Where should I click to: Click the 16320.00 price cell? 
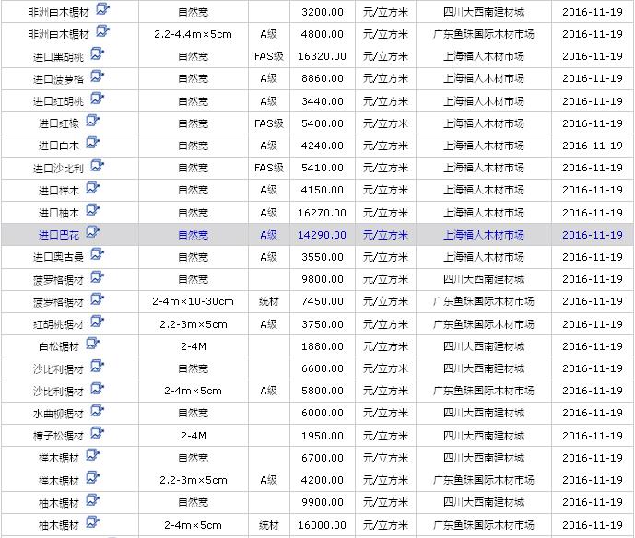[323, 56]
